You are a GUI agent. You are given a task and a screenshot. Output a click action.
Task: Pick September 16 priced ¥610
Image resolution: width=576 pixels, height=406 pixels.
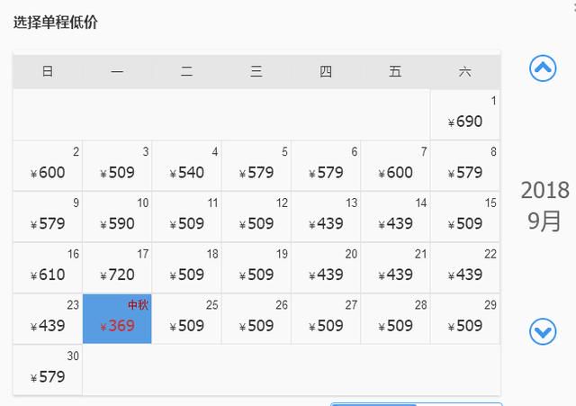click(x=48, y=267)
